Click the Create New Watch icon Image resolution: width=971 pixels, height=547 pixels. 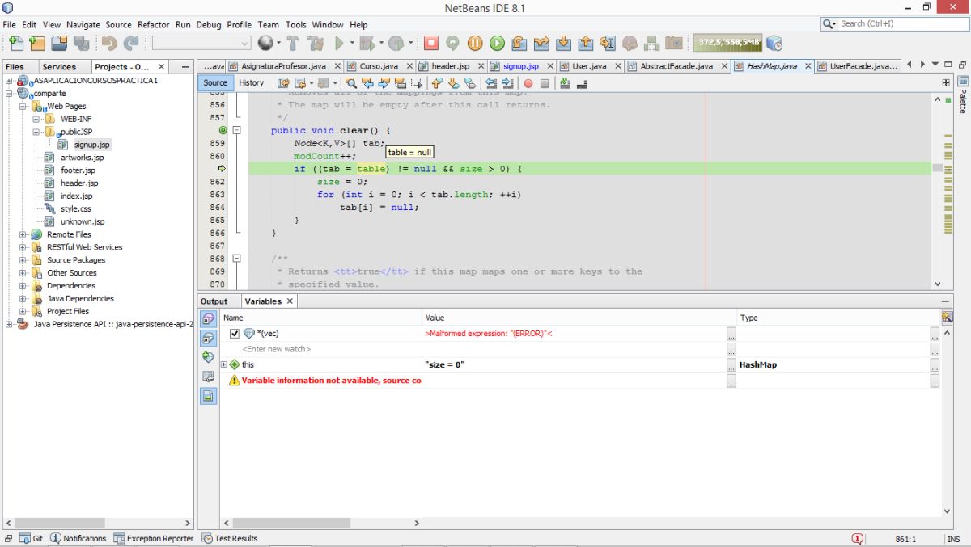click(208, 356)
